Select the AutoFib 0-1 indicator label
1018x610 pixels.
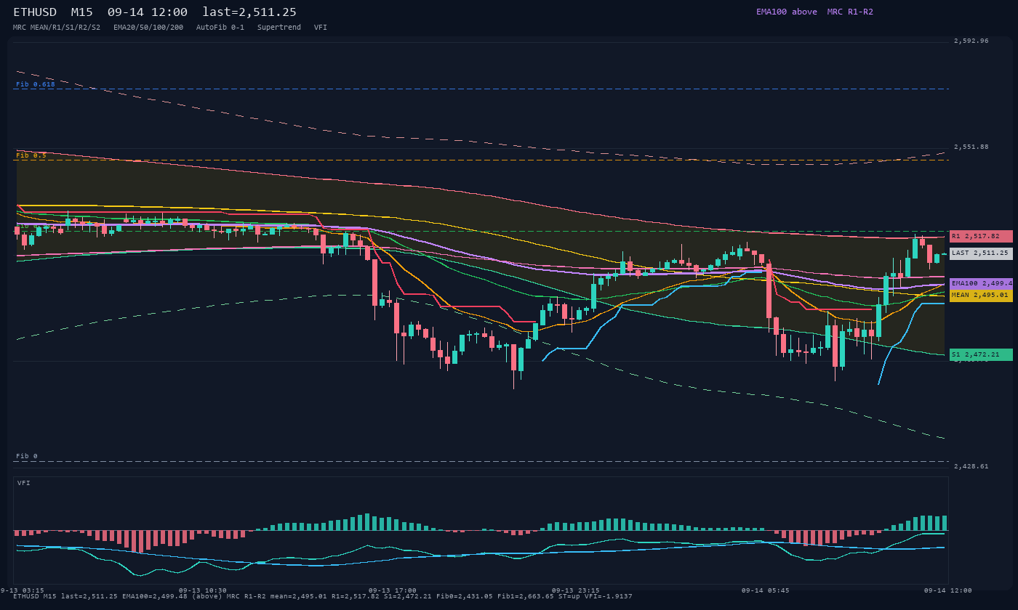pyautogui.click(x=220, y=28)
